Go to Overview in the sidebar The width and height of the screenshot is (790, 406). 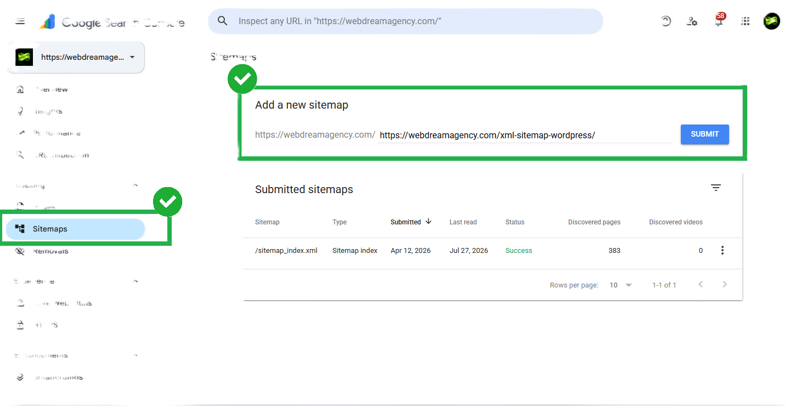(50, 89)
